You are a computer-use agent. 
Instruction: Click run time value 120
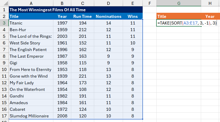click(x=83, y=116)
